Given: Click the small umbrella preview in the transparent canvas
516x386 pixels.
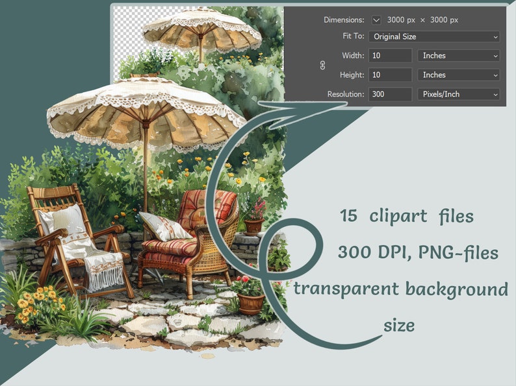Looking at the screenshot, I should coord(201,31).
